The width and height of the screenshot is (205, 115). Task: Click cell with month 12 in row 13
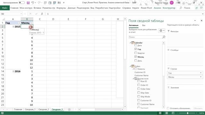(27, 68)
